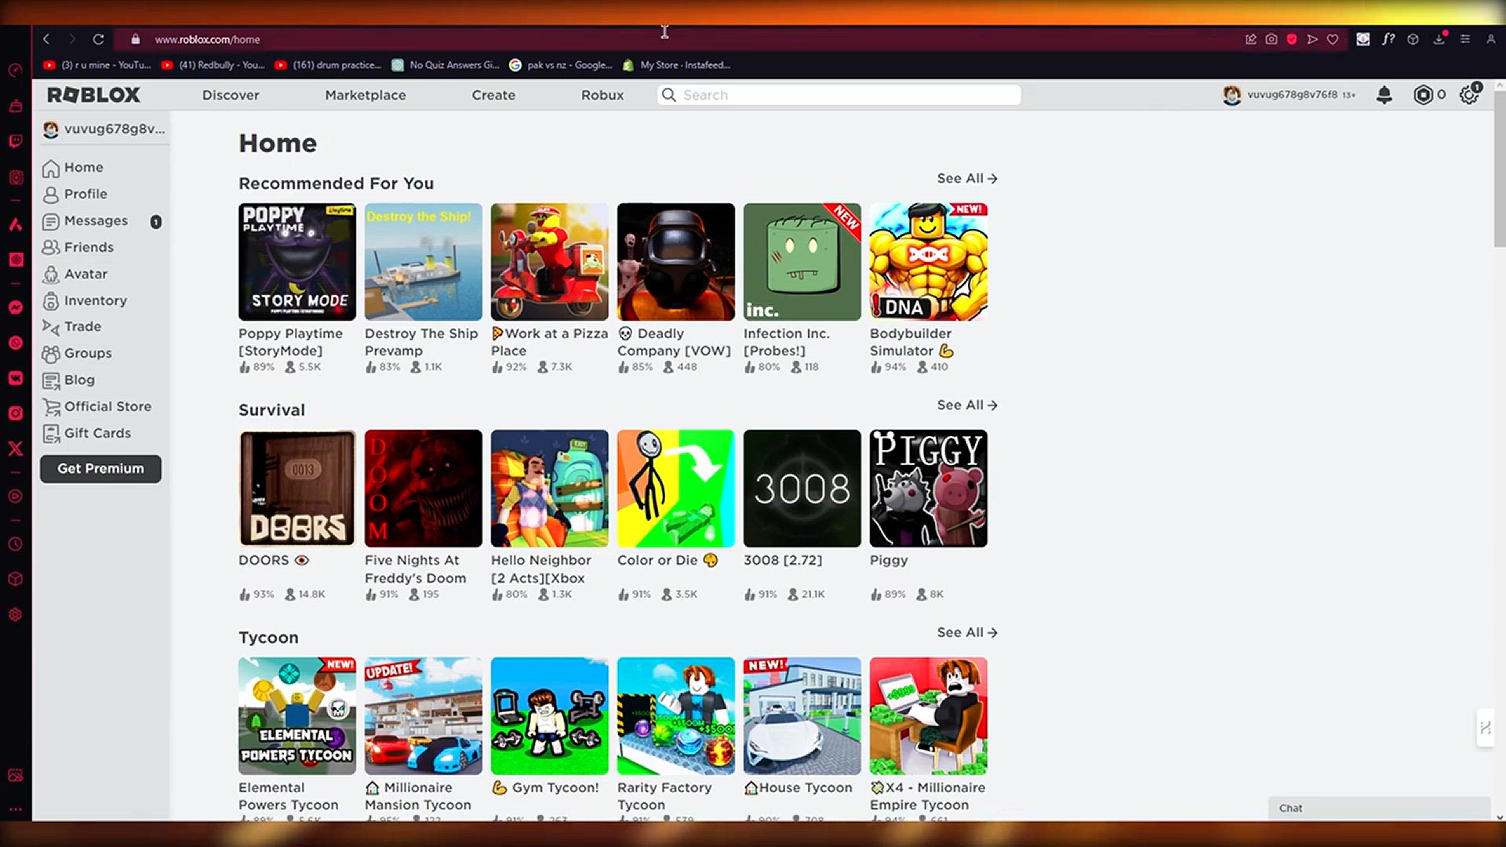This screenshot has height=847, width=1506.
Task: Open the browser downloads icon
Action: tap(1439, 39)
